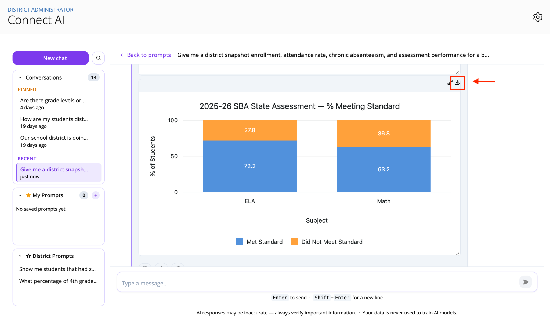The height and width of the screenshot is (322, 550).
Task: Click the 'DISTRICT ADMINISTRATOR' label
Action: 41,10
